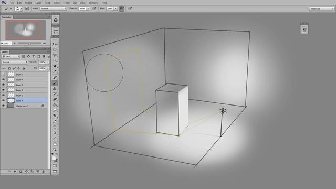Select the Path Selection tool
Screen dimensions: 336x189
point(55,133)
